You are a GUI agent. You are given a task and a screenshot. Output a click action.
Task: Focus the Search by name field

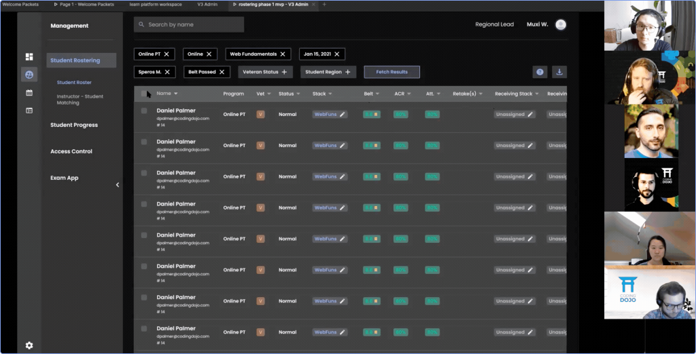[x=189, y=24]
